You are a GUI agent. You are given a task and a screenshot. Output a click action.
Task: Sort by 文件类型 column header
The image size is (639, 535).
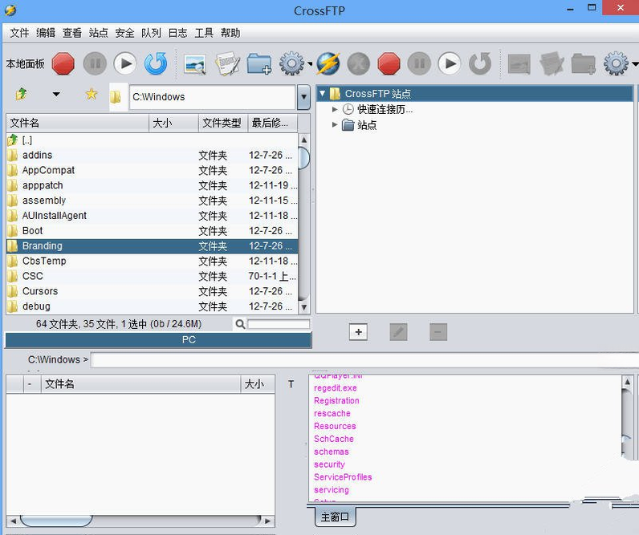click(223, 123)
